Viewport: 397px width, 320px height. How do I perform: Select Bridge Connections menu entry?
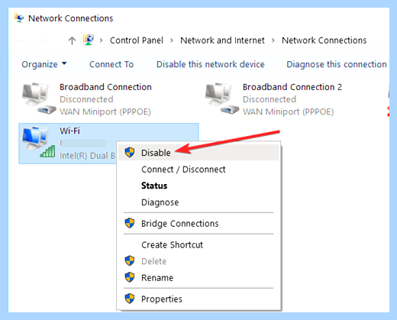coord(198,223)
